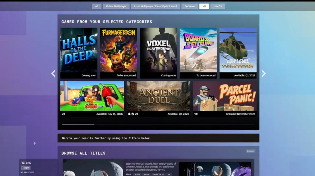Advance carousel with the right arrow
The width and height of the screenshot is (315, 176).
(x=264, y=73)
